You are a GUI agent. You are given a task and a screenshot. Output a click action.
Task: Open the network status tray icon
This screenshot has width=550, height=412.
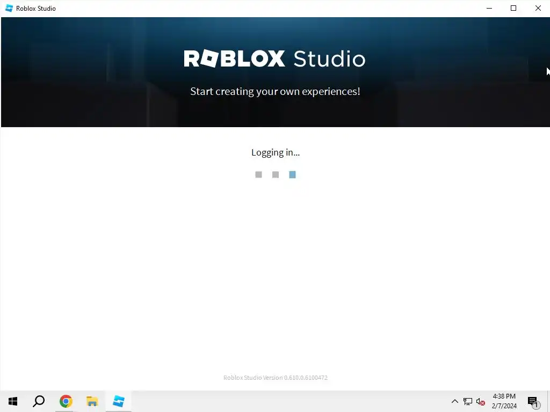[468, 401]
